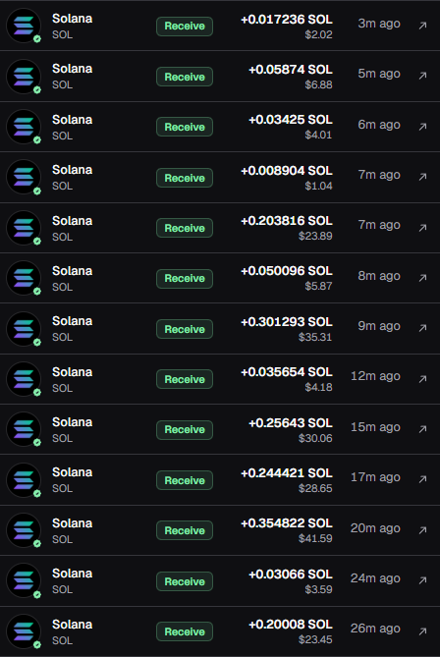Click Receive badge on the $4.01 transaction

(185, 127)
